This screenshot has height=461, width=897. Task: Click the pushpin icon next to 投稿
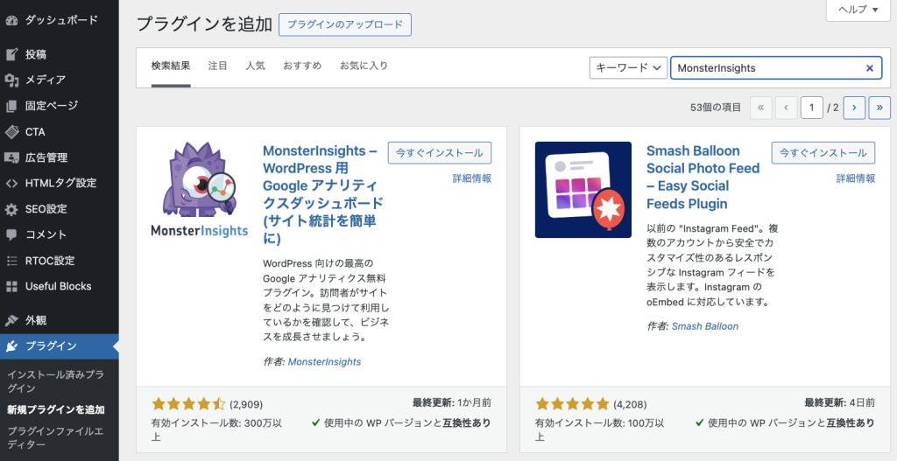[x=11, y=54]
